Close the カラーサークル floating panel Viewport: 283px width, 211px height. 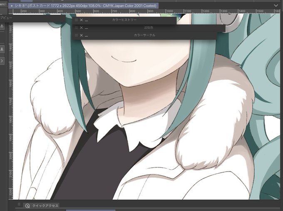(82, 35)
